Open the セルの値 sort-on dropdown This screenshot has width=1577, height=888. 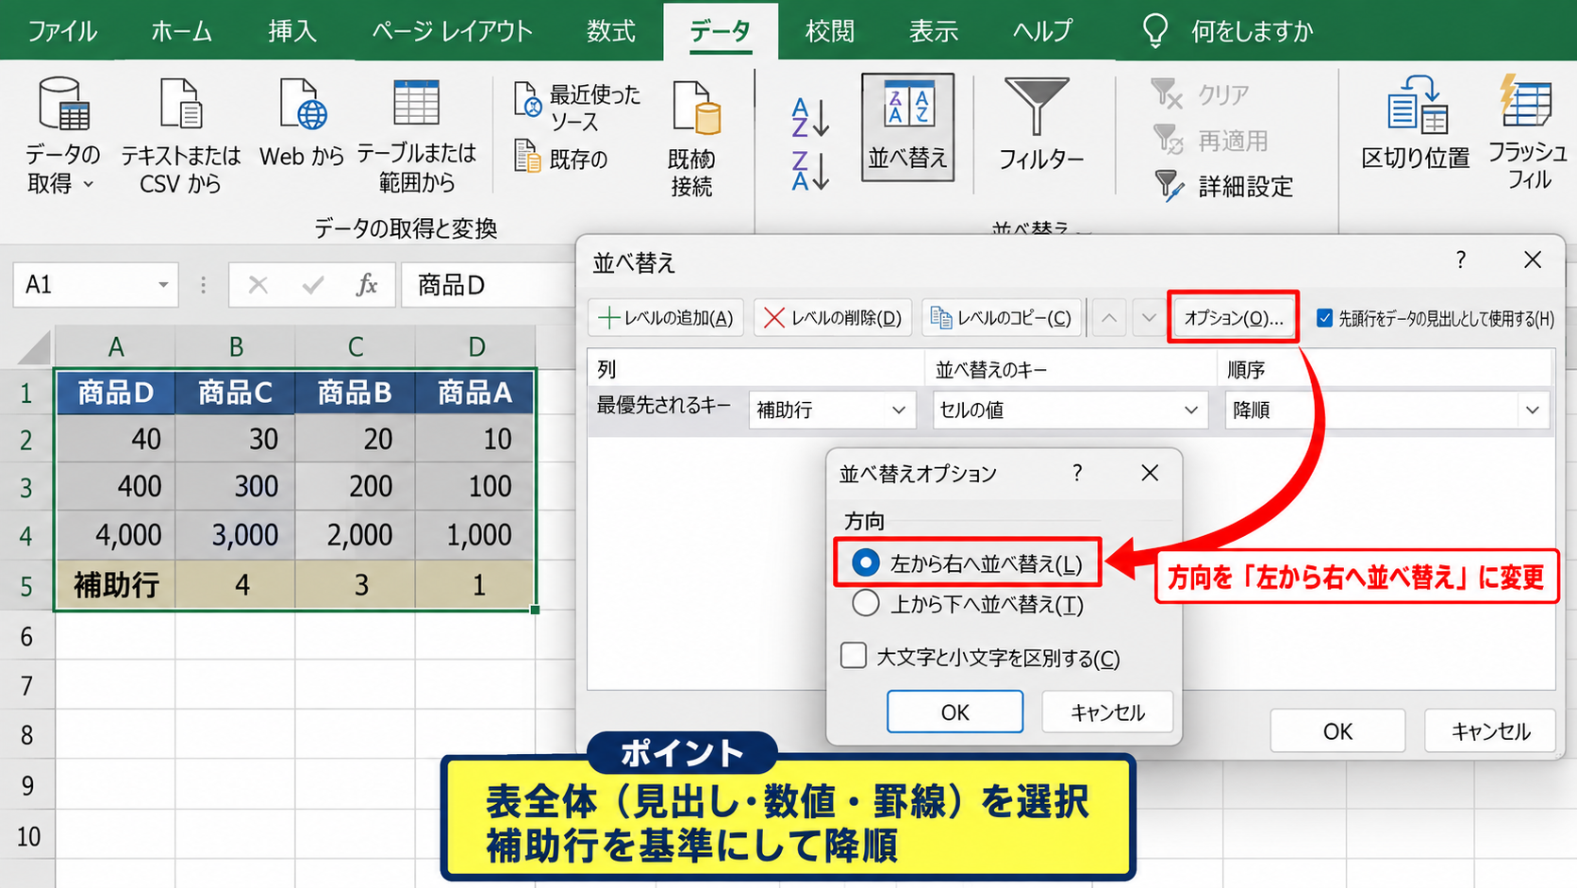1071,410
